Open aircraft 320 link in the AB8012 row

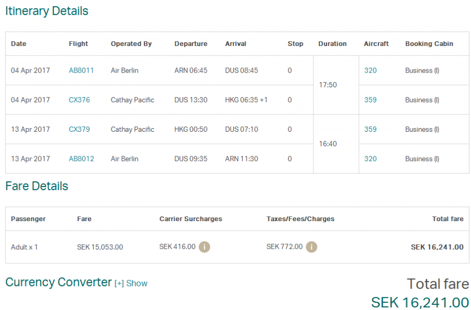click(x=370, y=159)
